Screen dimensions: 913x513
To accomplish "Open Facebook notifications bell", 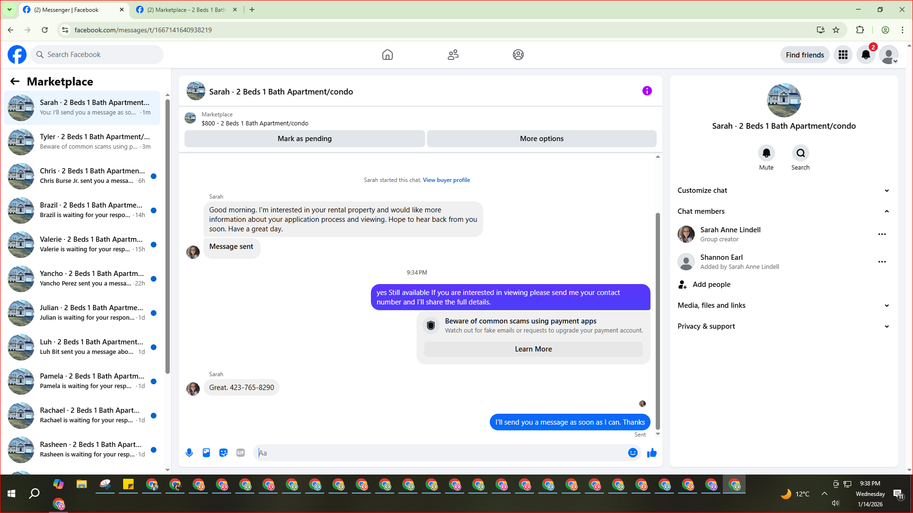I will click(x=866, y=55).
